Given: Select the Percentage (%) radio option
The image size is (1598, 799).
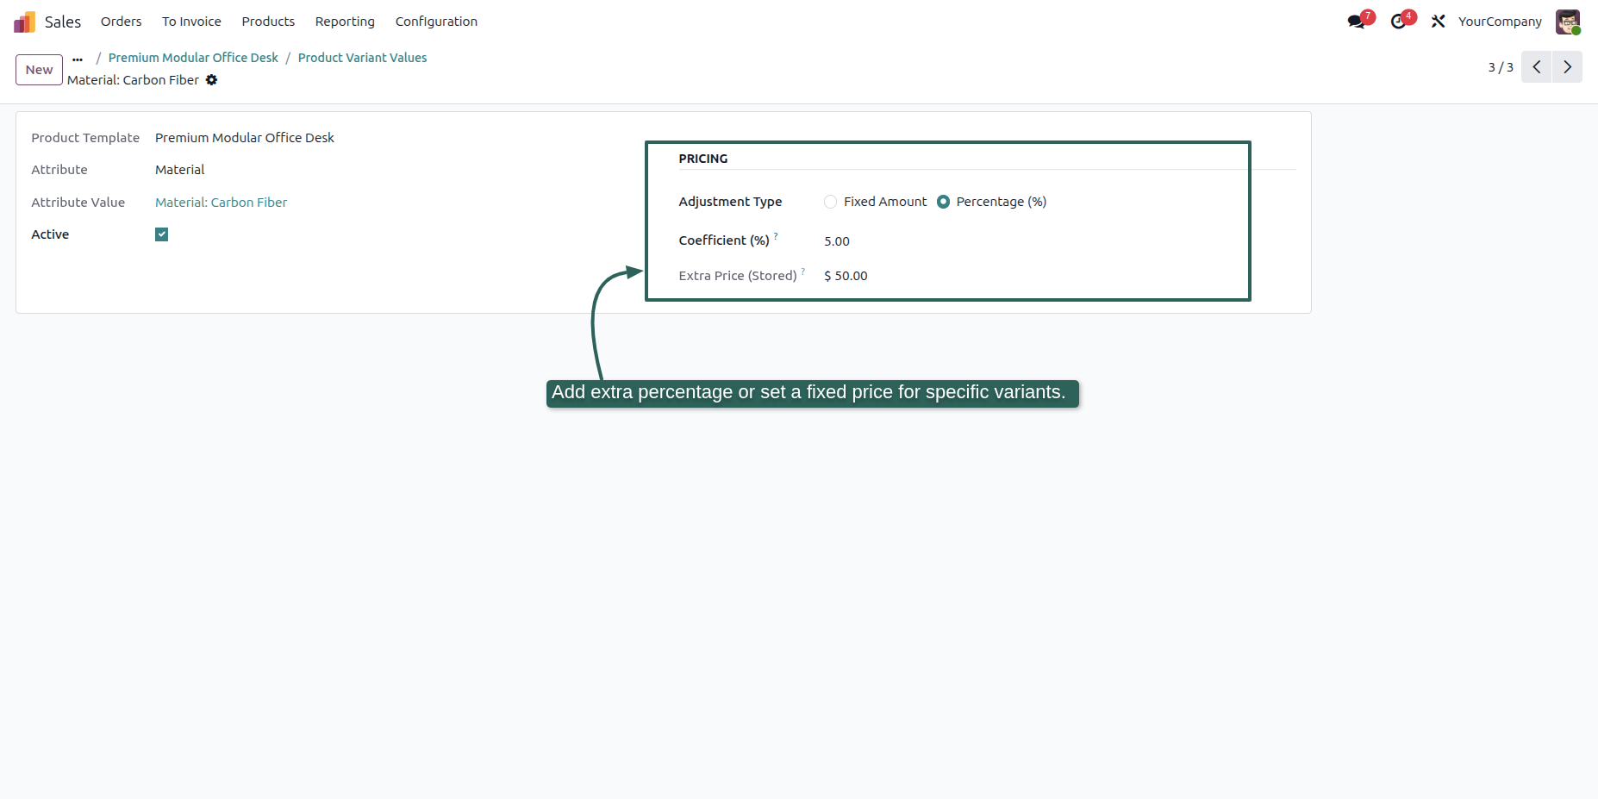Looking at the screenshot, I should point(943,202).
